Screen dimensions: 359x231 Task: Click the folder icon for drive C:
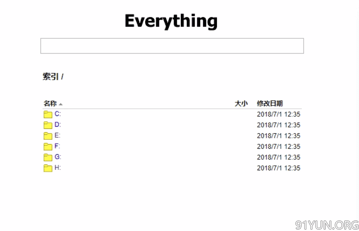(48, 114)
